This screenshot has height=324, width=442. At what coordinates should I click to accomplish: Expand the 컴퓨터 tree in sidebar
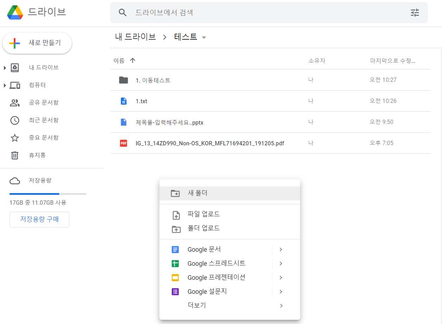click(5, 85)
